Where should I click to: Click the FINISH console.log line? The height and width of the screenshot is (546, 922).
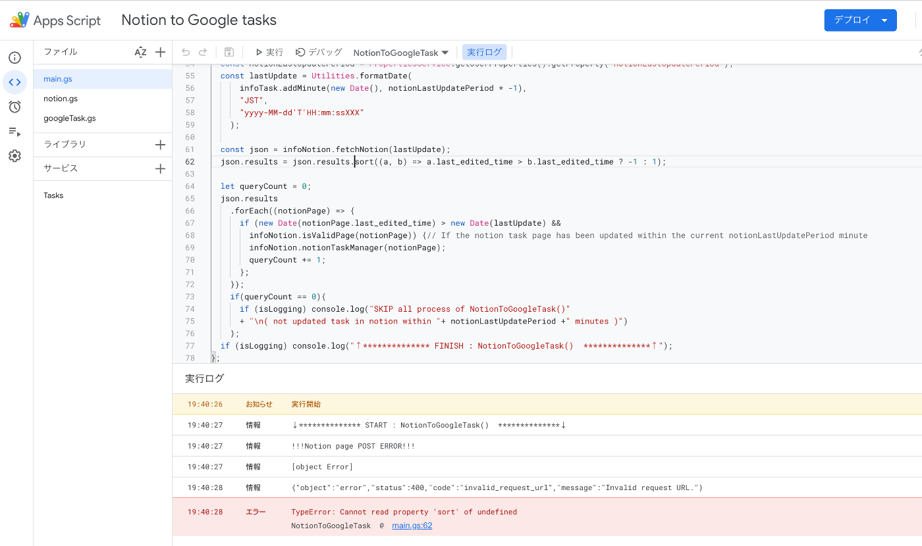pyautogui.click(x=447, y=346)
